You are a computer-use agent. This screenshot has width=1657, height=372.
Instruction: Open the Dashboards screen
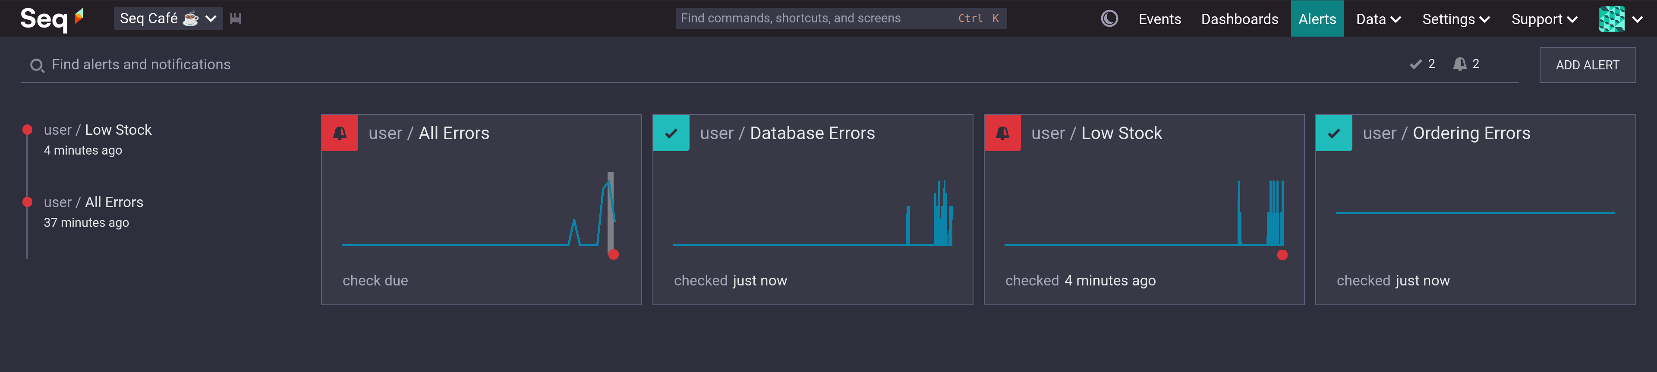[1239, 19]
